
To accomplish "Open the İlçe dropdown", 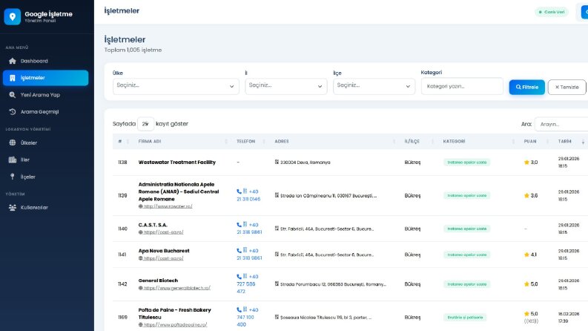I will (x=374, y=86).
